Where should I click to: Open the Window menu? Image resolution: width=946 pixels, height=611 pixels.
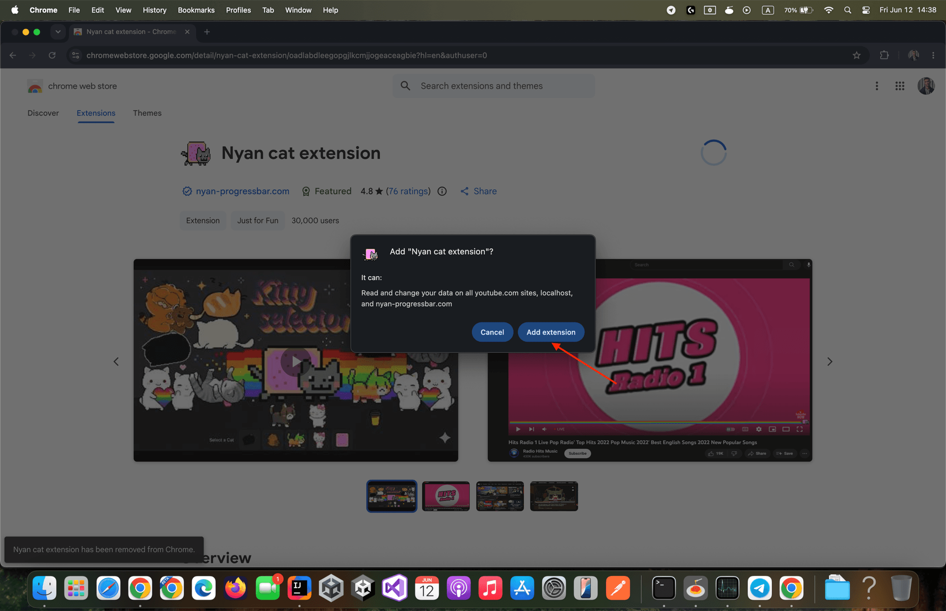pos(298,10)
